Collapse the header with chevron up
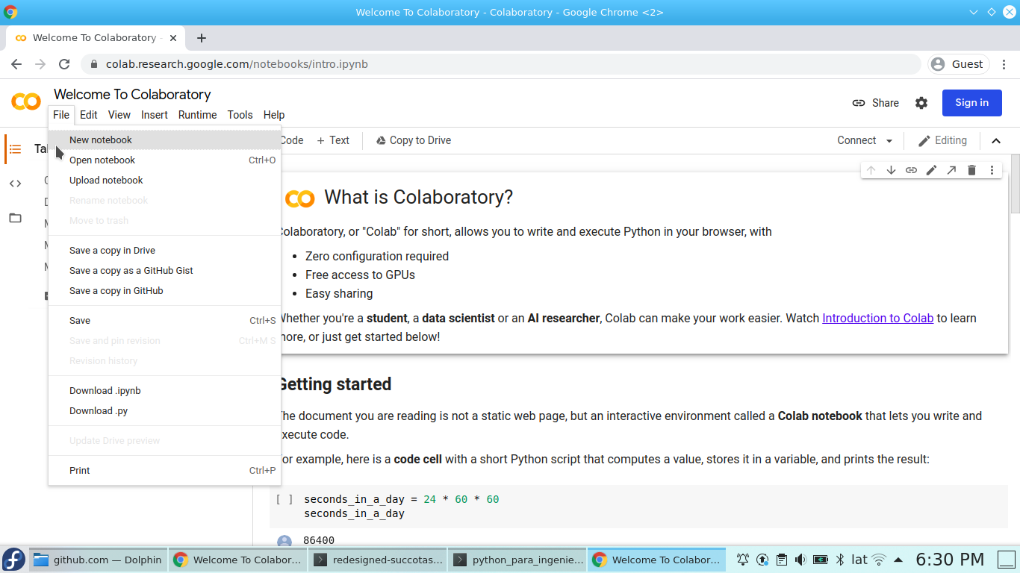This screenshot has height=573, width=1020. coord(996,140)
